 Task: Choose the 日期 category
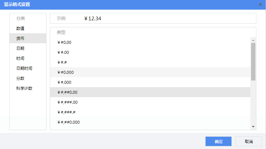tap(20, 49)
